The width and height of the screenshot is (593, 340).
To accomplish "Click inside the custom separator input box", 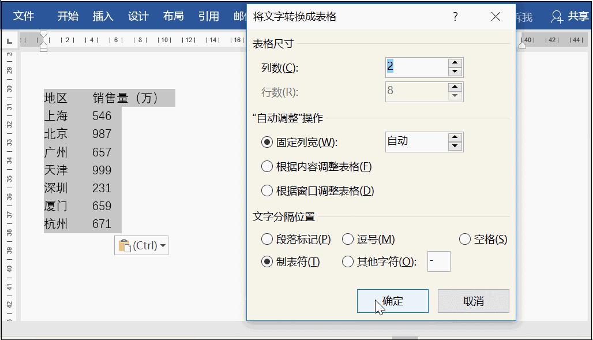I will 438,261.
